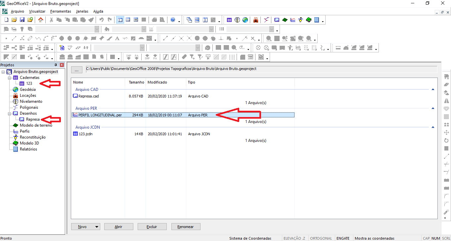Open the Visualizar menu
Screen dimensions: 451x241
37,11
